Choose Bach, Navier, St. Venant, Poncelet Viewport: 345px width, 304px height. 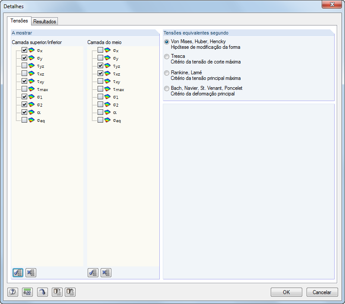[x=167, y=89]
